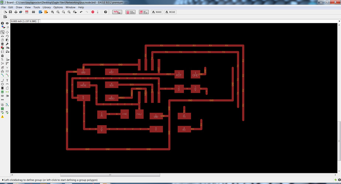This screenshot has width=341, height=184.
Task: Click the Design Link button
Action: click(x=117, y=12)
